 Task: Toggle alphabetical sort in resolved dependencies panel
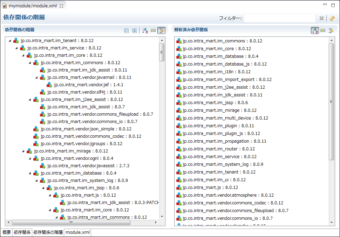tap(315, 31)
